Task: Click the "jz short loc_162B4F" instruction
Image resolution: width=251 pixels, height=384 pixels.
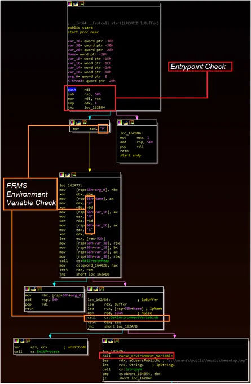Action: point(127,378)
